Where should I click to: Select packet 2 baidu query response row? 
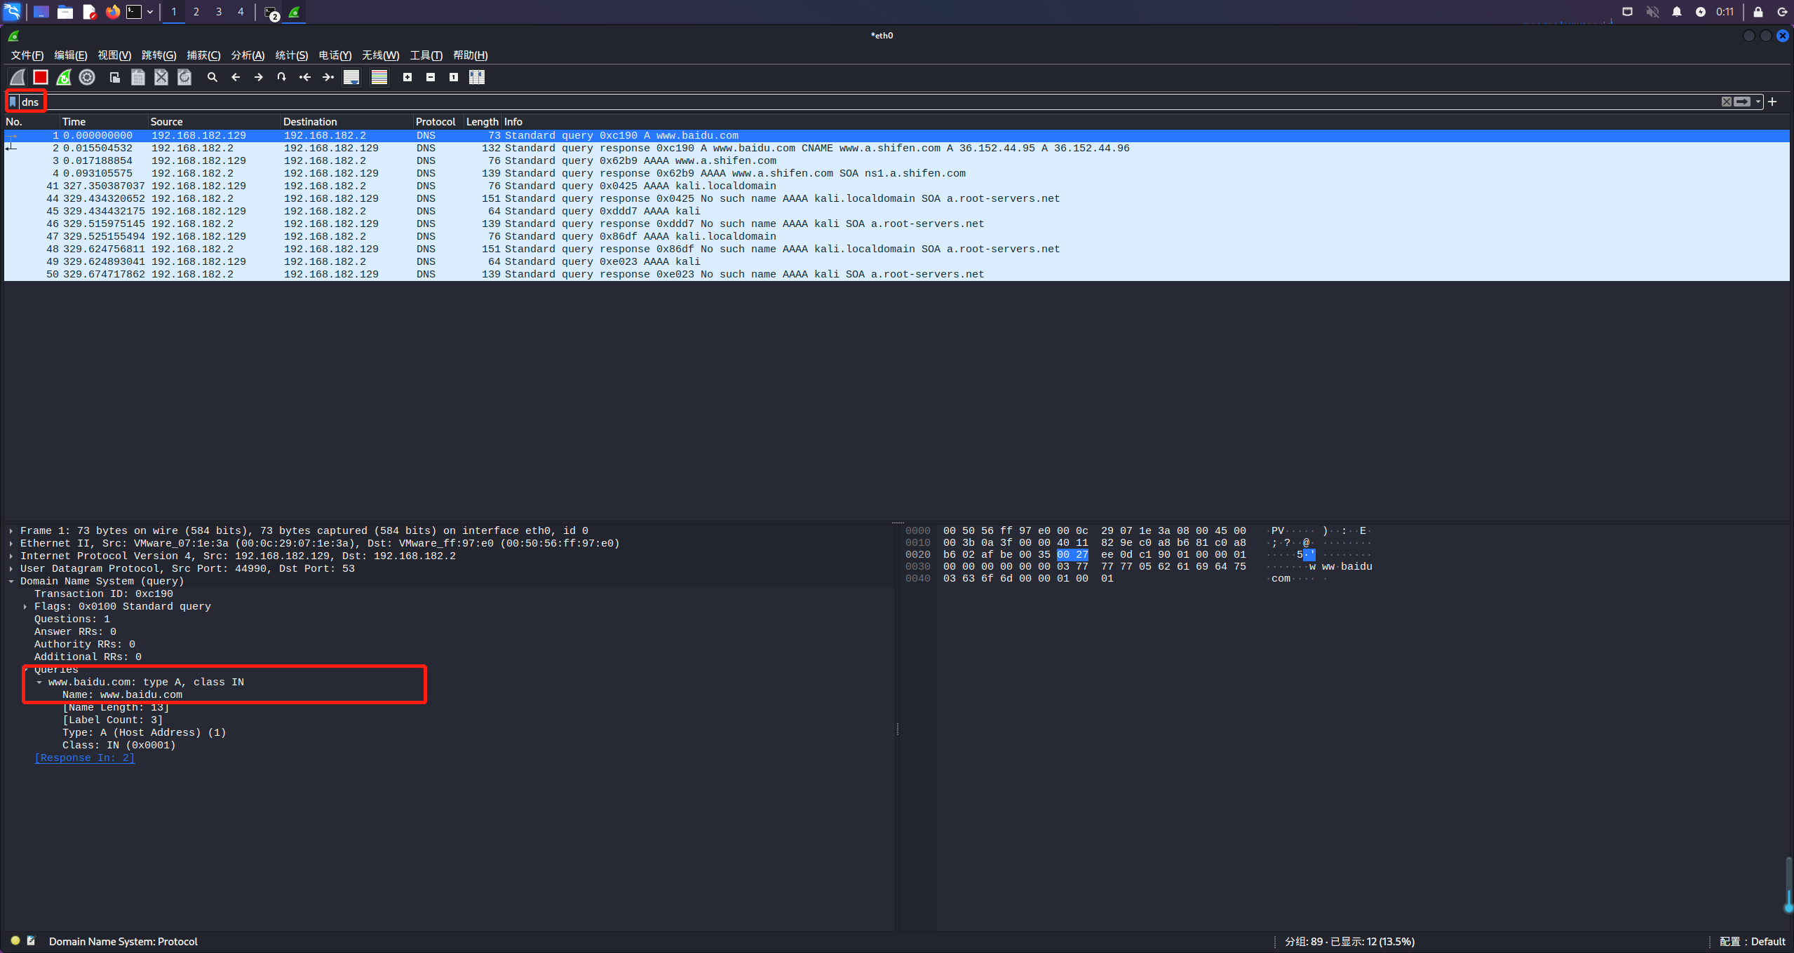[x=896, y=149]
